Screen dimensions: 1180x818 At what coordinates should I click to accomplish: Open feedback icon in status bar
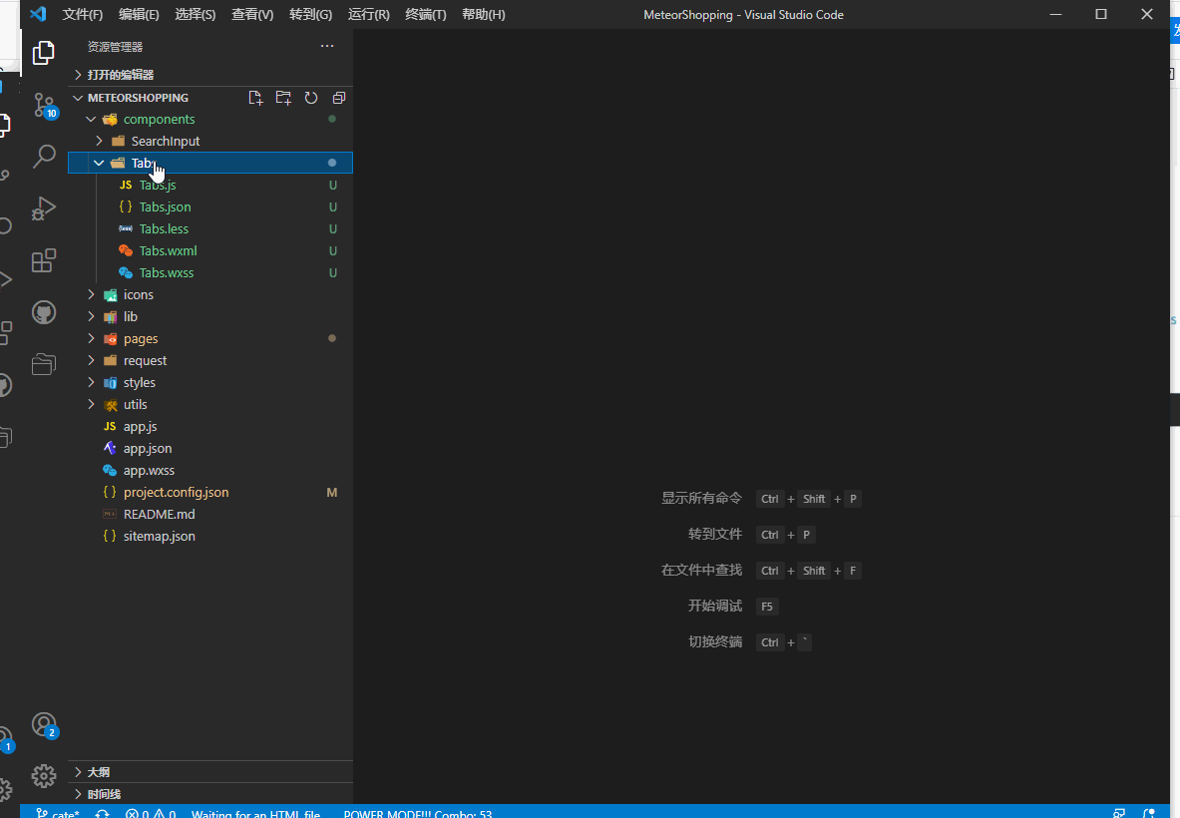pyautogui.click(x=1119, y=813)
